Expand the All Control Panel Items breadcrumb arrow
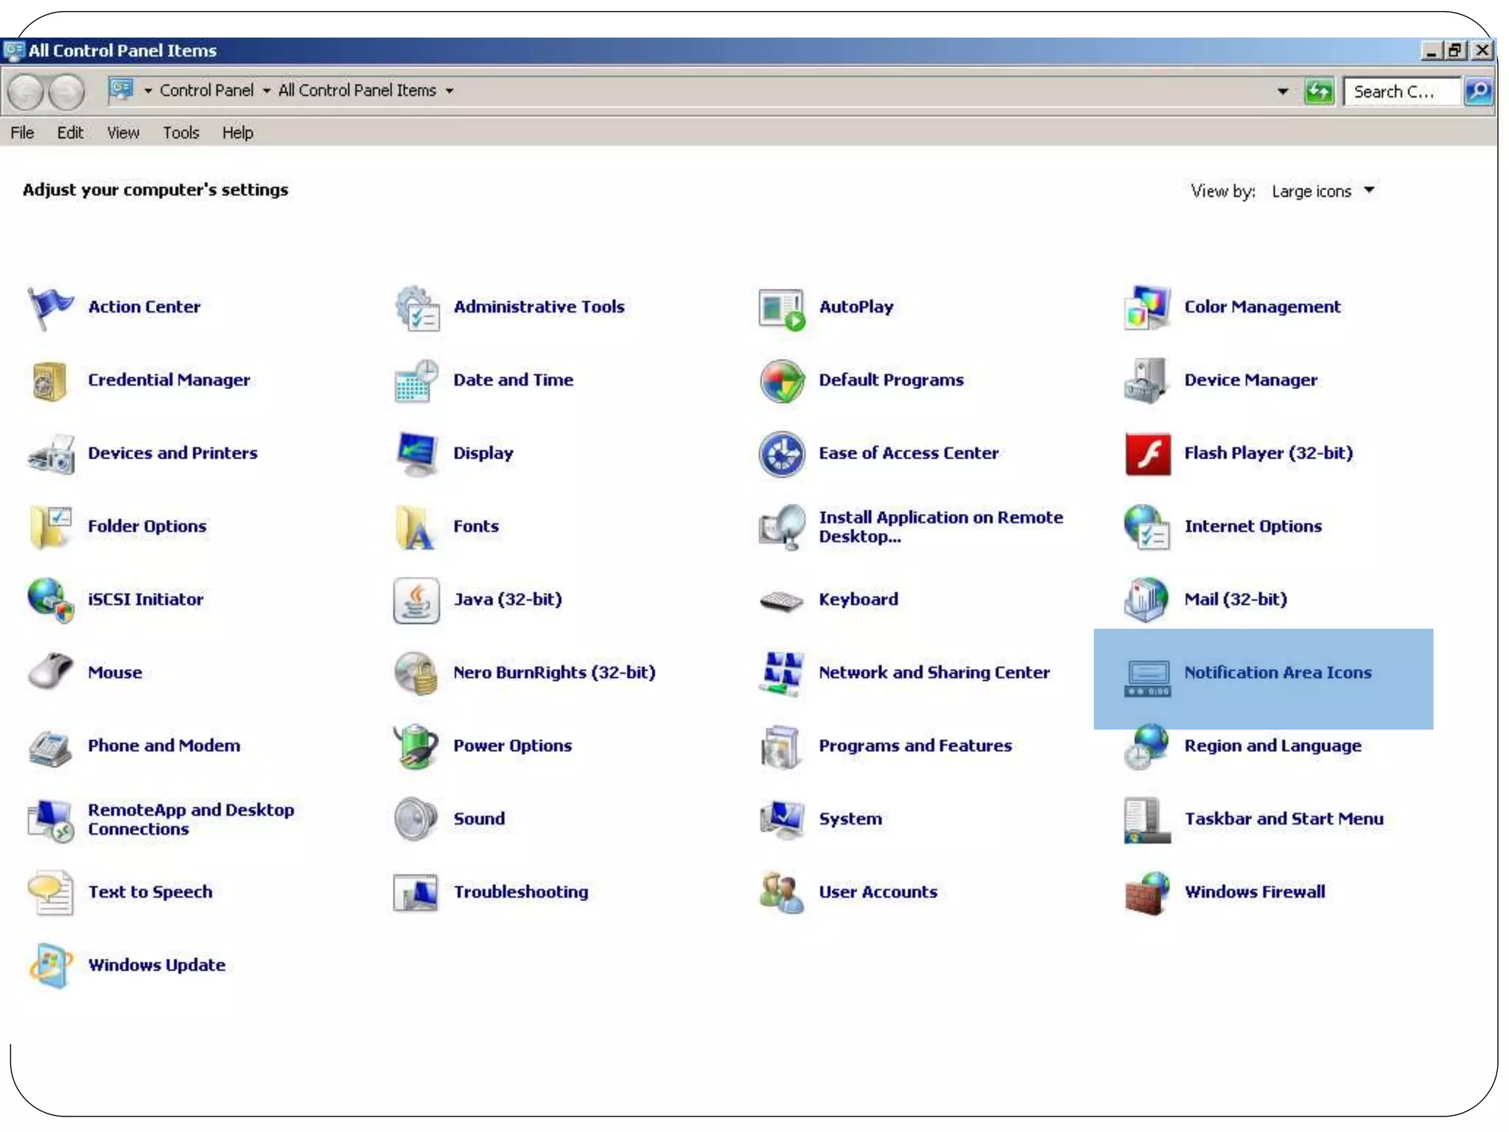The image size is (1509, 1132). [449, 91]
